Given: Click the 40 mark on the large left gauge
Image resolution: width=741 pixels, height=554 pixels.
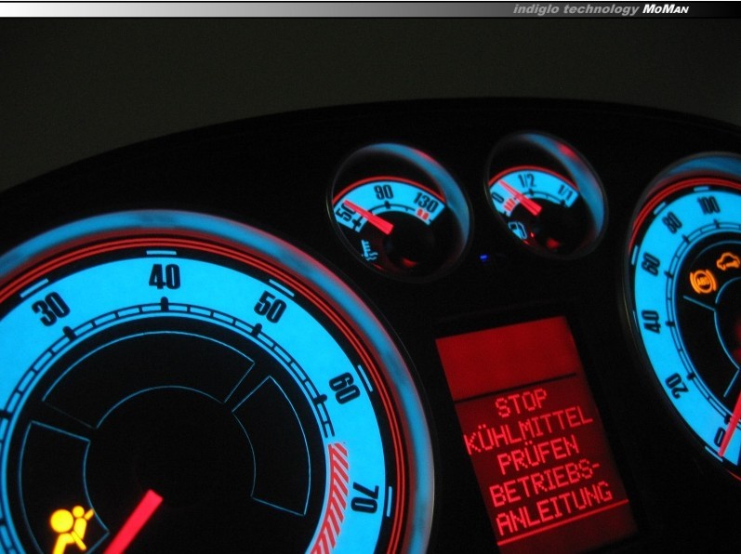Looking at the screenshot, I should 165,276.
